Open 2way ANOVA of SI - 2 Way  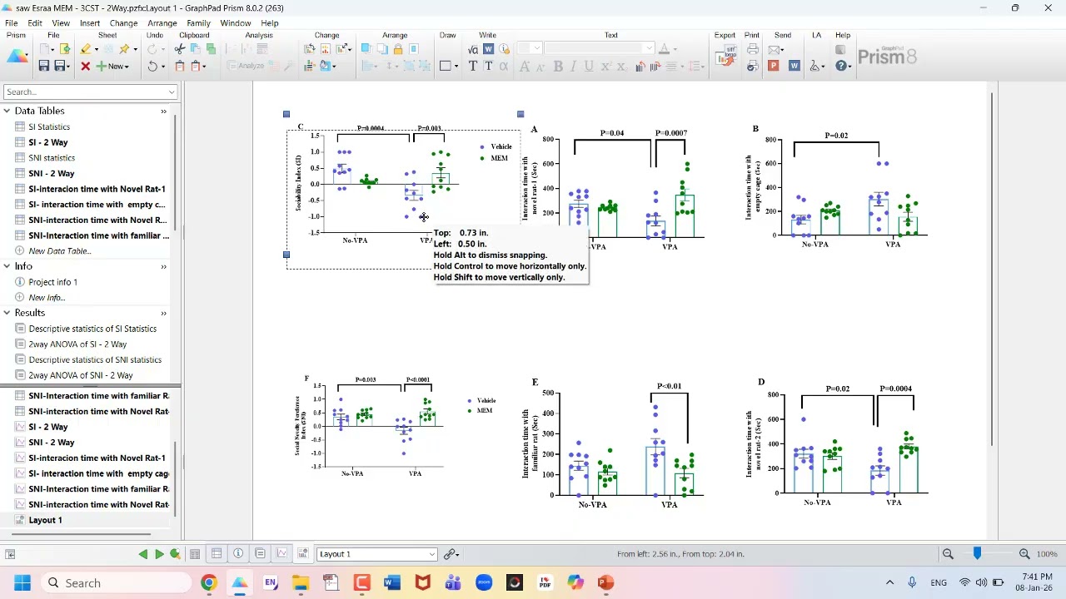(77, 344)
